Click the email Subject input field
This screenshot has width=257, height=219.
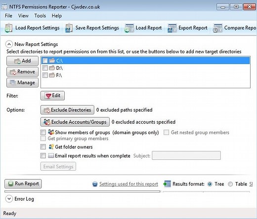point(186,155)
